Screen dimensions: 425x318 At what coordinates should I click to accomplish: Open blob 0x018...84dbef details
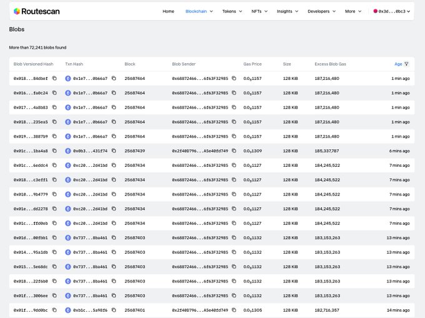31,79
